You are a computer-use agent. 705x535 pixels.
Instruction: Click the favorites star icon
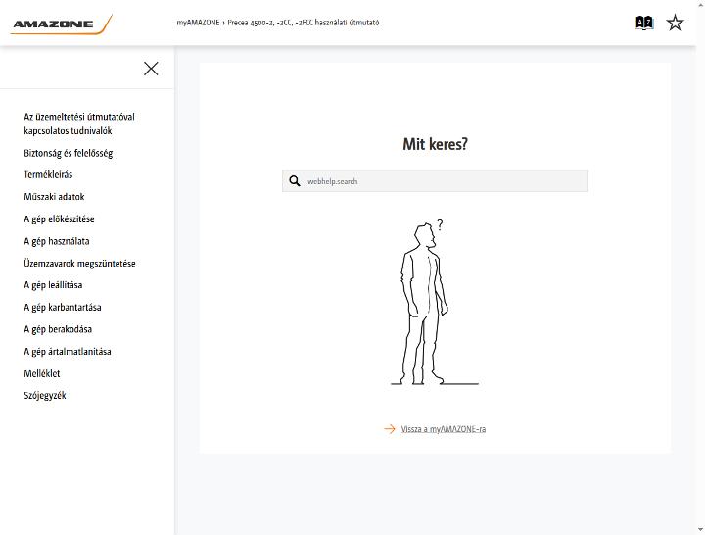tap(675, 23)
